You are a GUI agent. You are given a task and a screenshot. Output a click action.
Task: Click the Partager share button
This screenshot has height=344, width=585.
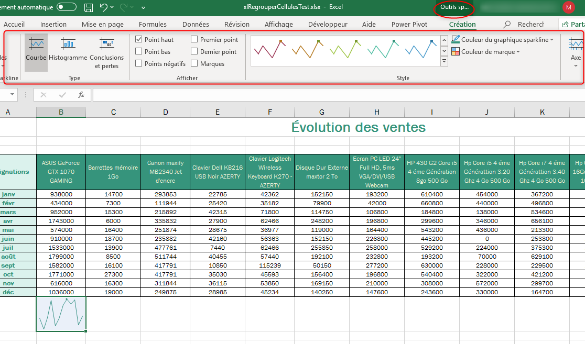(573, 24)
